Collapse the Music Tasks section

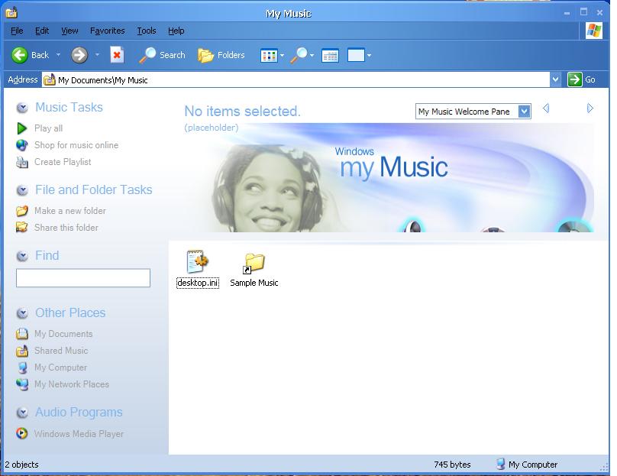22,108
